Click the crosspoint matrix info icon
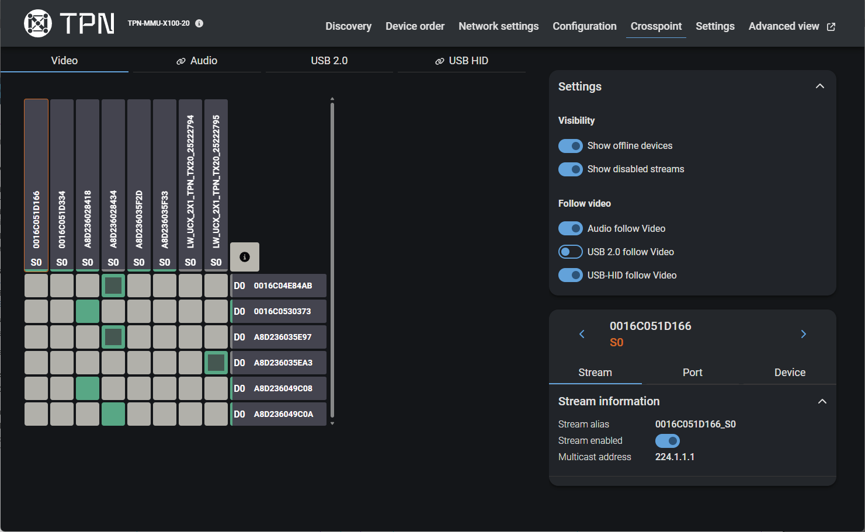This screenshot has width=865, height=532. (x=245, y=257)
